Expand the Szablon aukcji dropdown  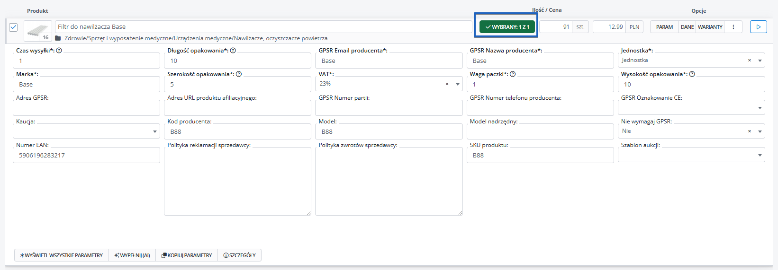(760, 155)
